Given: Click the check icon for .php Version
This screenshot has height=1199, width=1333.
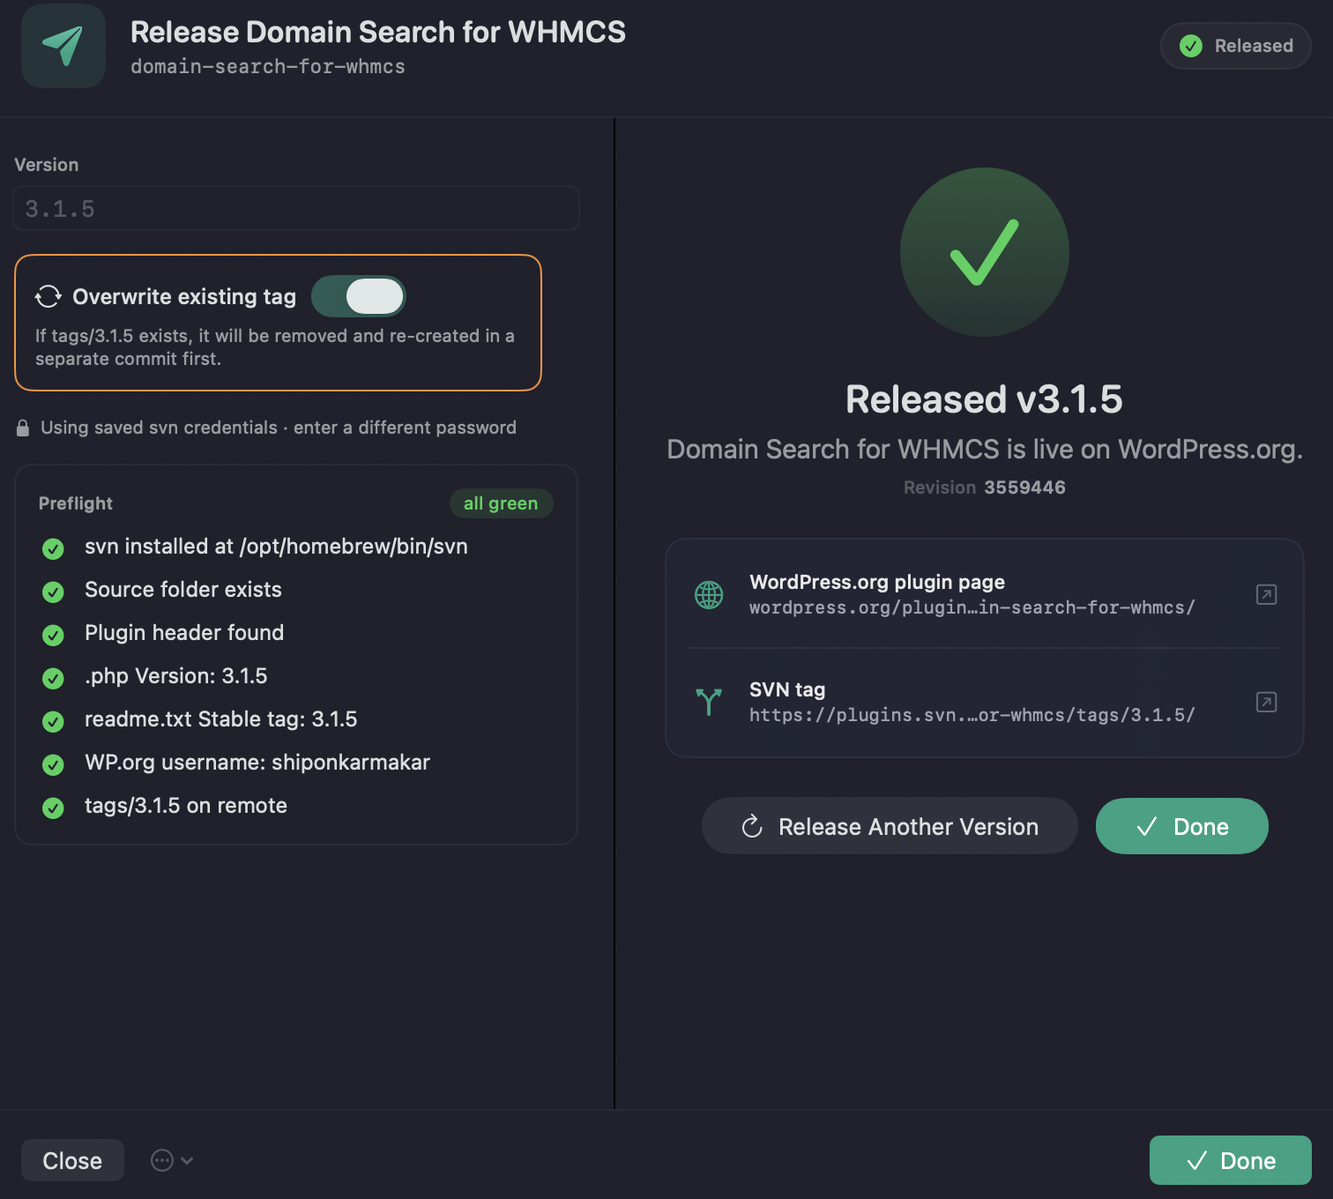Looking at the screenshot, I should [53, 679].
